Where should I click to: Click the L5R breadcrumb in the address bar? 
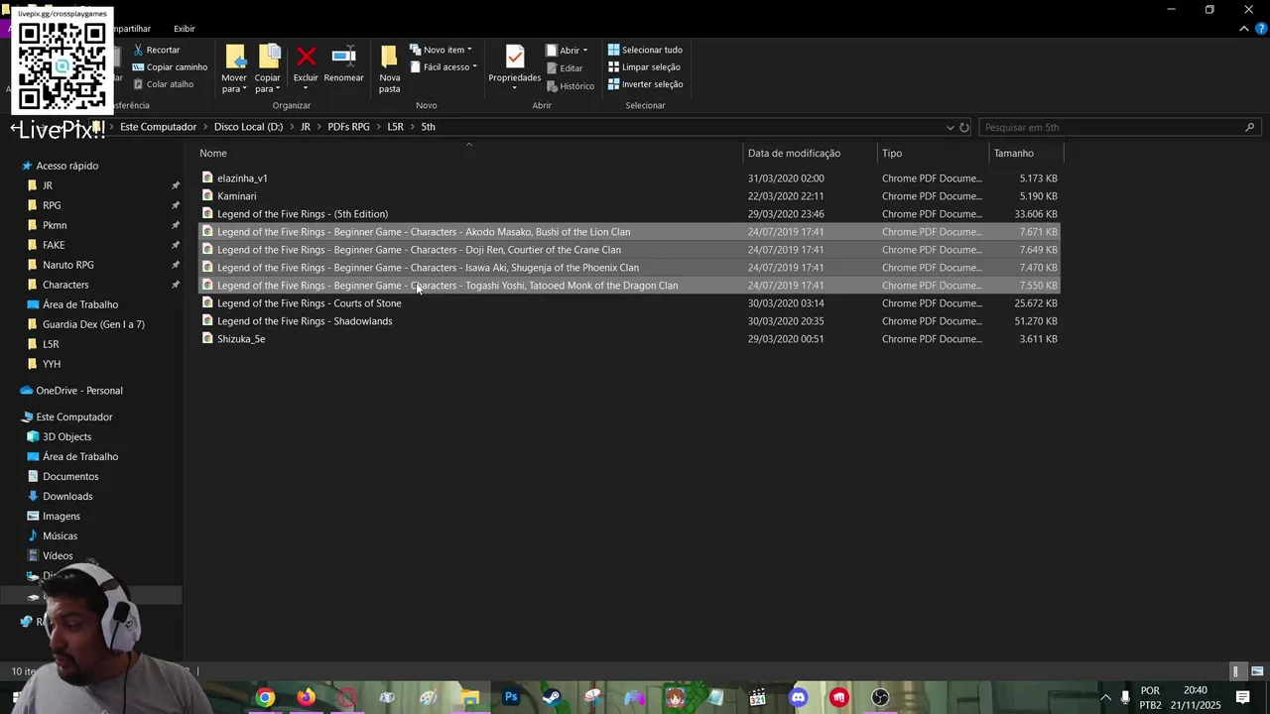395,127
